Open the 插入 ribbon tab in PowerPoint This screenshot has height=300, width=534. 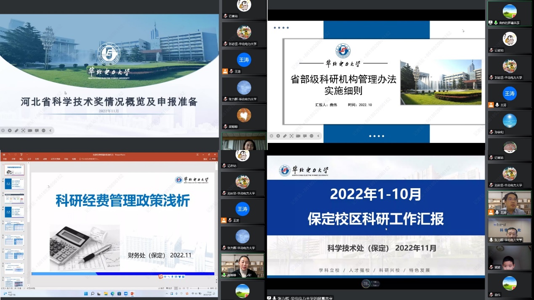(21, 159)
